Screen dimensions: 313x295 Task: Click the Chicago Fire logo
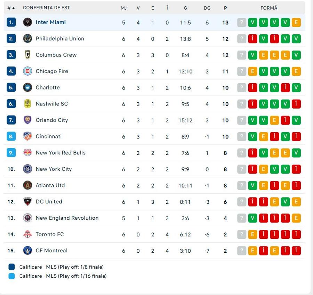tap(27, 71)
